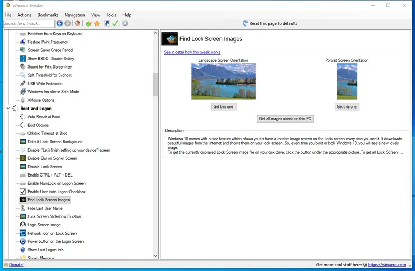The width and height of the screenshot is (415, 271).
Task: Click icon beside Login Screen Image
Action: point(23,225)
